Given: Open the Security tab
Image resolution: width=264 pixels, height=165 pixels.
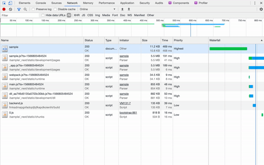Looking at the screenshot, I should [x=144, y=3].
